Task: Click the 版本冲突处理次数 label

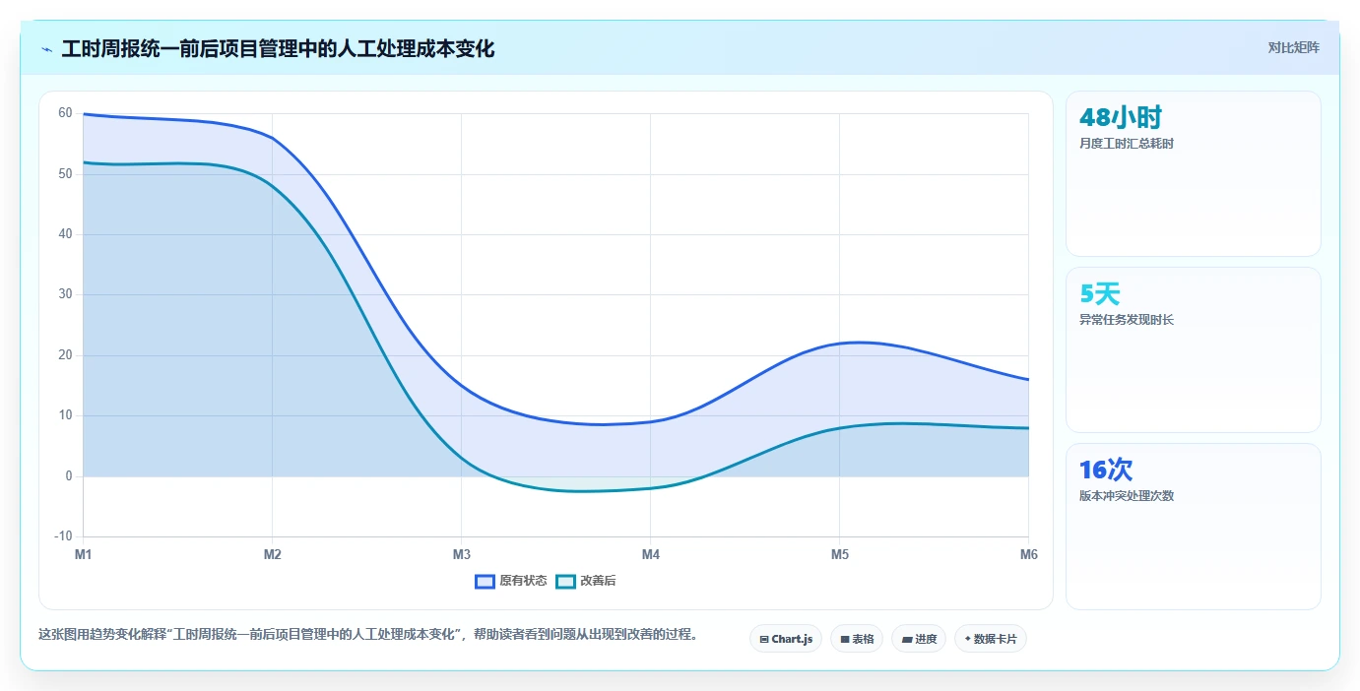Action: click(1127, 496)
